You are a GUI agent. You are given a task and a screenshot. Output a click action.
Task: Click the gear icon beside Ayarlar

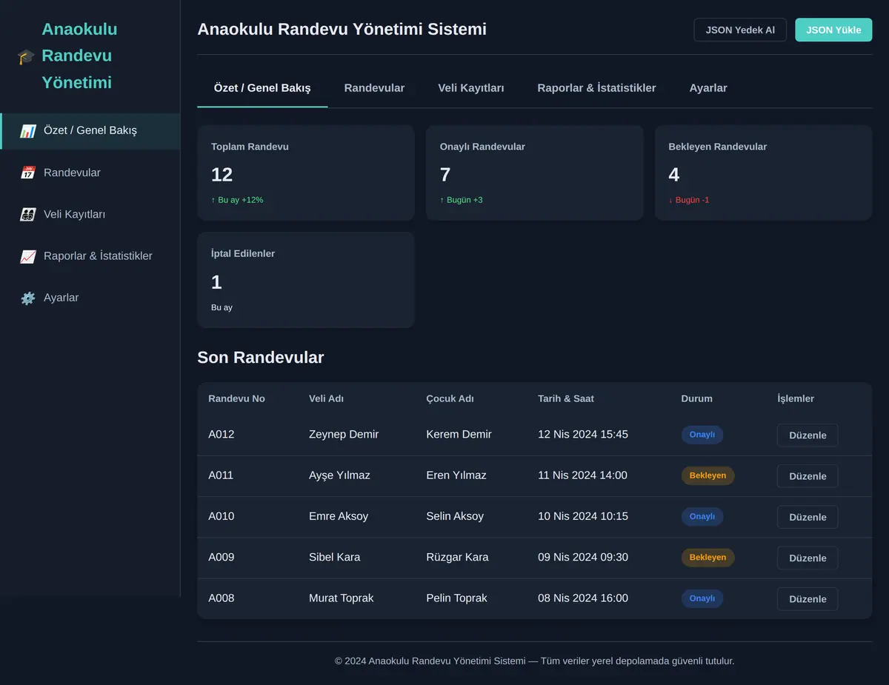pyautogui.click(x=28, y=298)
